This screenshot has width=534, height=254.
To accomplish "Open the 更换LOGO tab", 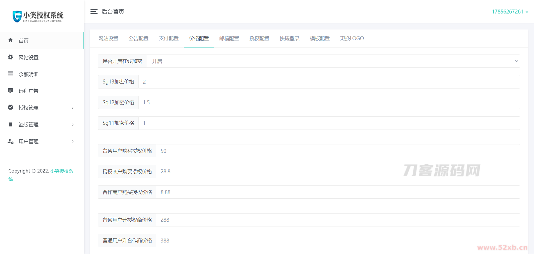I will point(352,38).
